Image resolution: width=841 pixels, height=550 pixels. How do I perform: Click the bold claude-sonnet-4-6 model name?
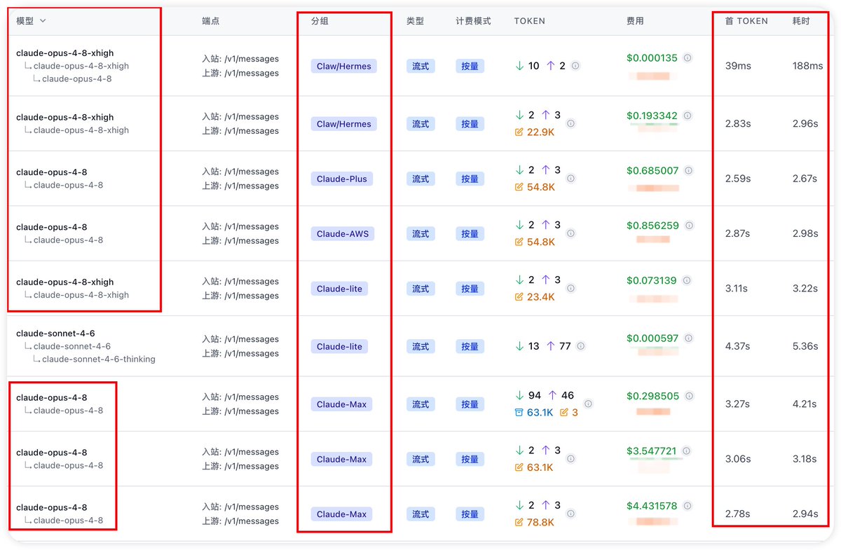pyautogui.click(x=55, y=333)
